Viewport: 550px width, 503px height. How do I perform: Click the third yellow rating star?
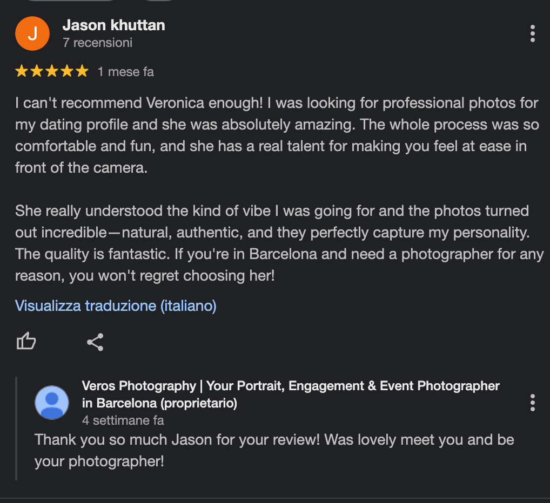coord(52,71)
